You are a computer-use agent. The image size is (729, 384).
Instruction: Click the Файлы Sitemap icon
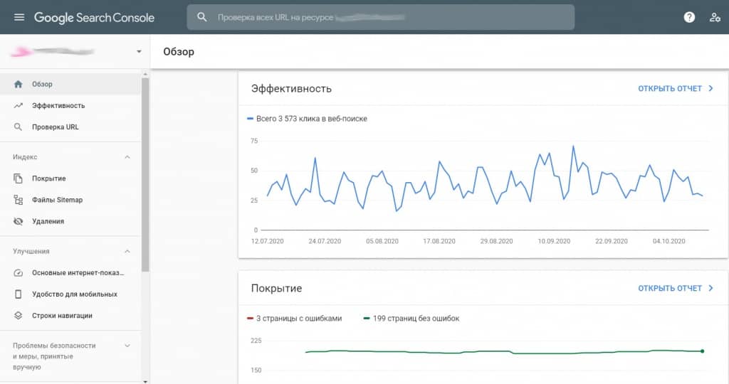19,200
